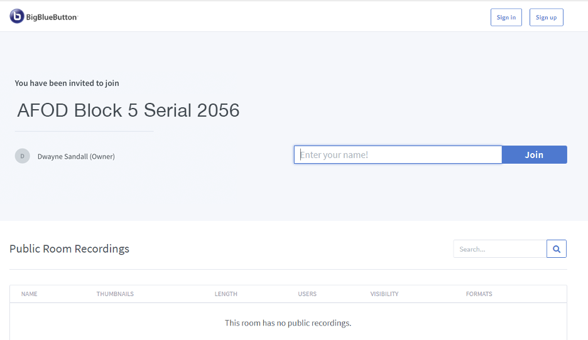Click the blue Join button
Image resolution: width=588 pixels, height=340 pixels.
534,155
